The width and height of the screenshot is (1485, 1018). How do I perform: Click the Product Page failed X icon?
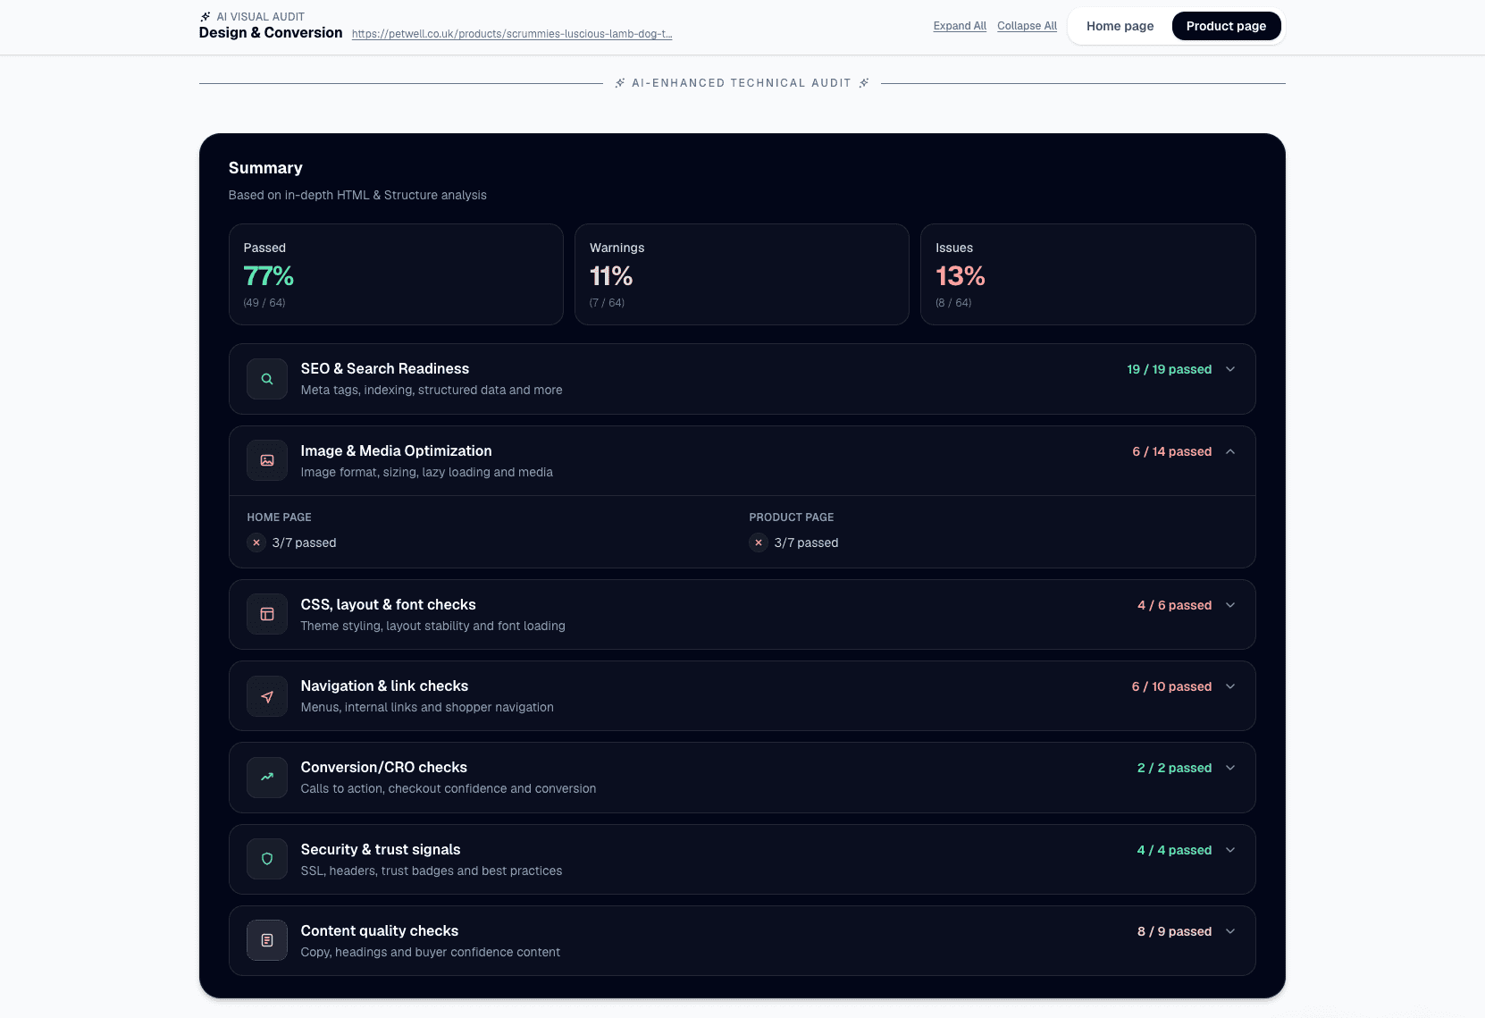point(759,543)
